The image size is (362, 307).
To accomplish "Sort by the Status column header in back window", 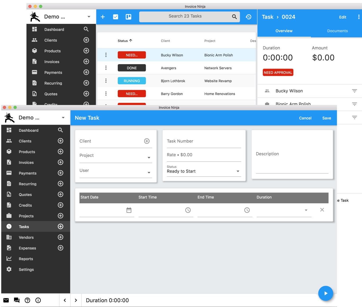I will (x=125, y=41).
